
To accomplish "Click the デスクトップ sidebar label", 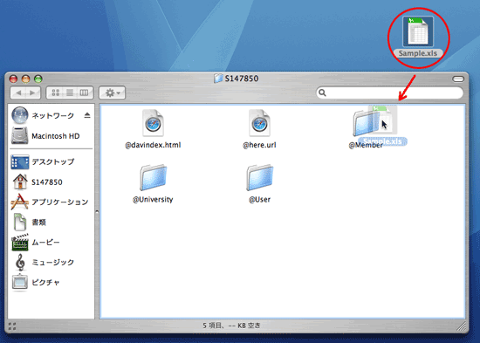I will [x=53, y=161].
